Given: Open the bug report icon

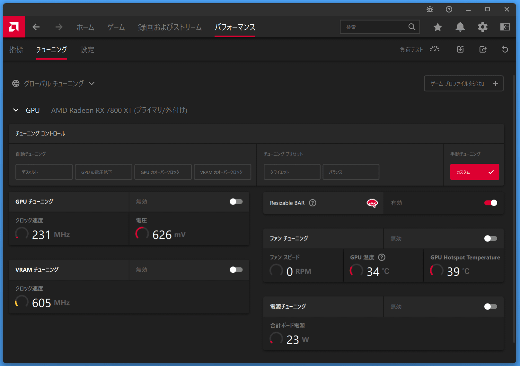Looking at the screenshot, I should [x=430, y=9].
